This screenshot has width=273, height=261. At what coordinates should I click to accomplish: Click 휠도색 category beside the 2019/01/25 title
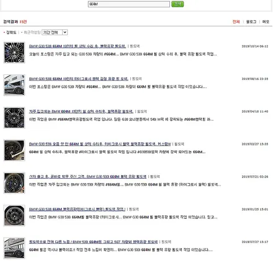tap(134, 209)
